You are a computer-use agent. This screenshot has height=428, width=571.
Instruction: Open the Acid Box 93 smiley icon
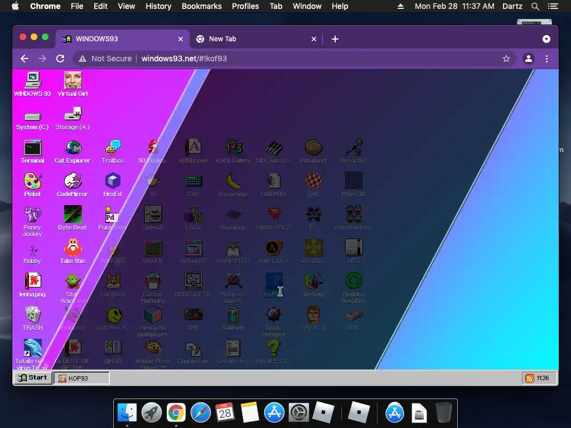pos(113,319)
